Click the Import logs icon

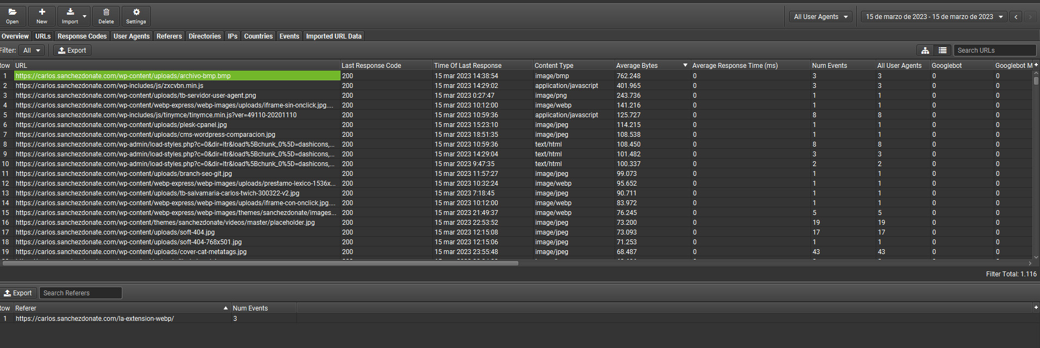[x=70, y=12]
